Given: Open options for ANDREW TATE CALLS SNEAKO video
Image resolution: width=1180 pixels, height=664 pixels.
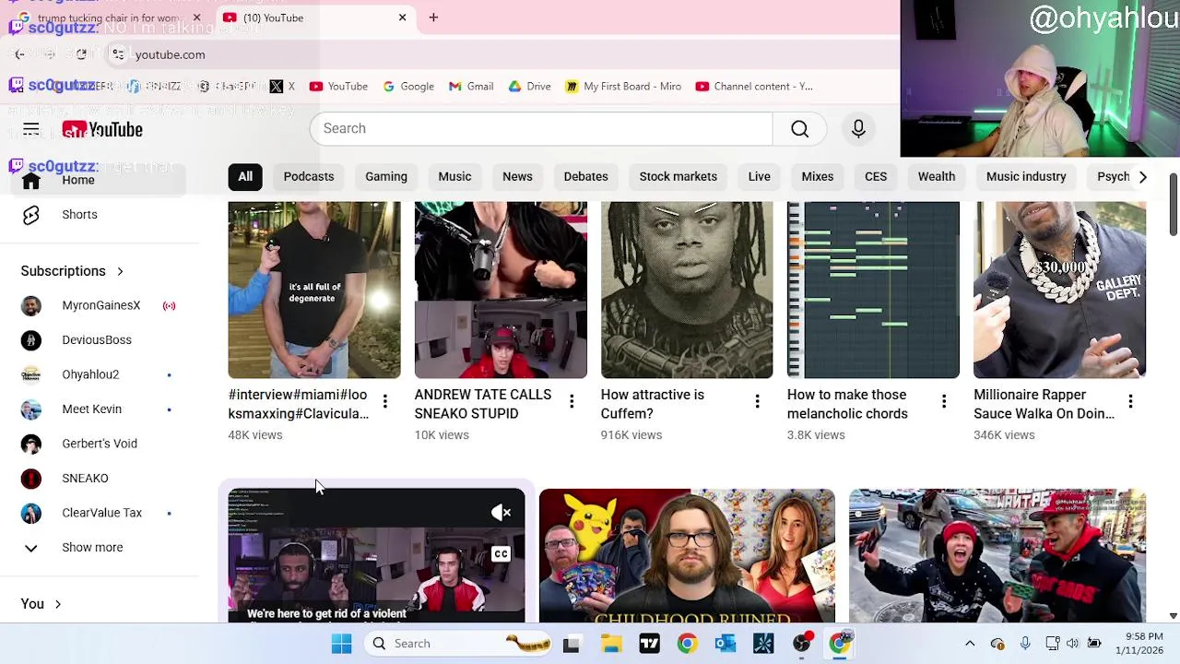Looking at the screenshot, I should pos(572,401).
